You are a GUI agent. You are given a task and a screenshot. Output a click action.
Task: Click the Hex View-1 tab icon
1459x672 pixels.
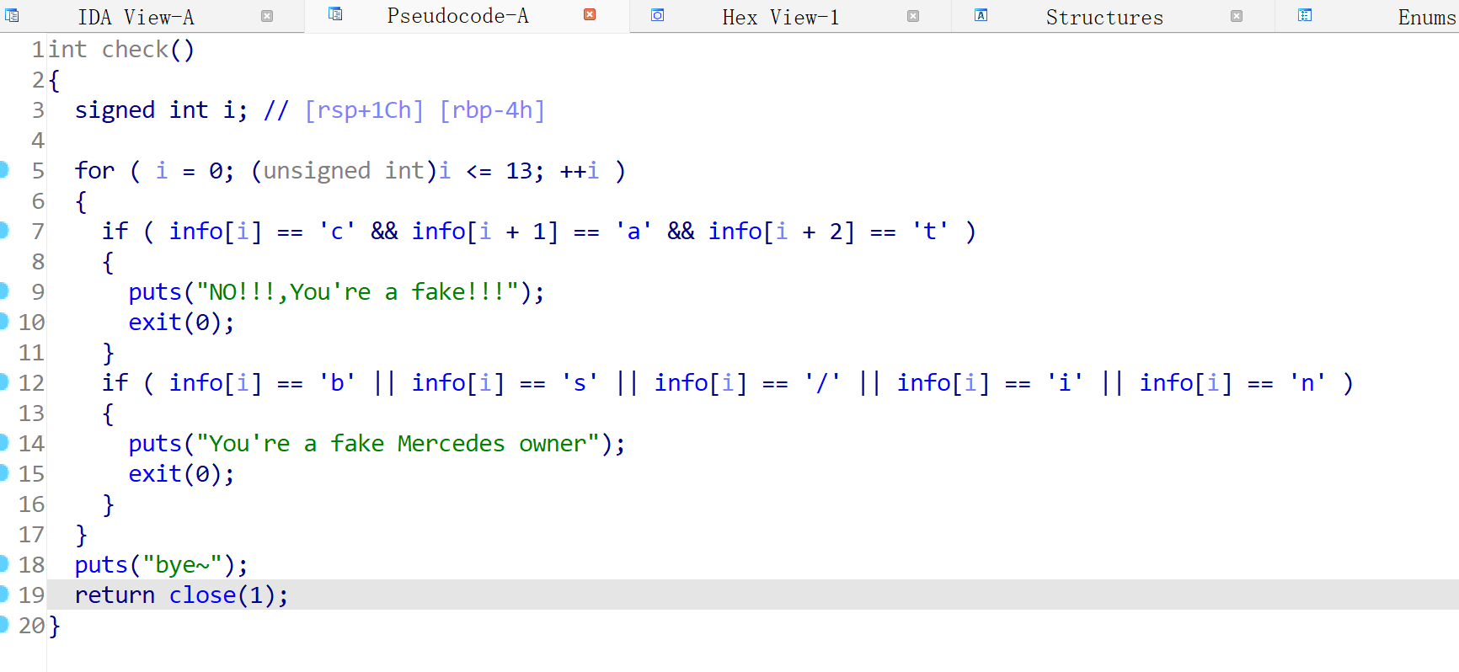point(658,15)
